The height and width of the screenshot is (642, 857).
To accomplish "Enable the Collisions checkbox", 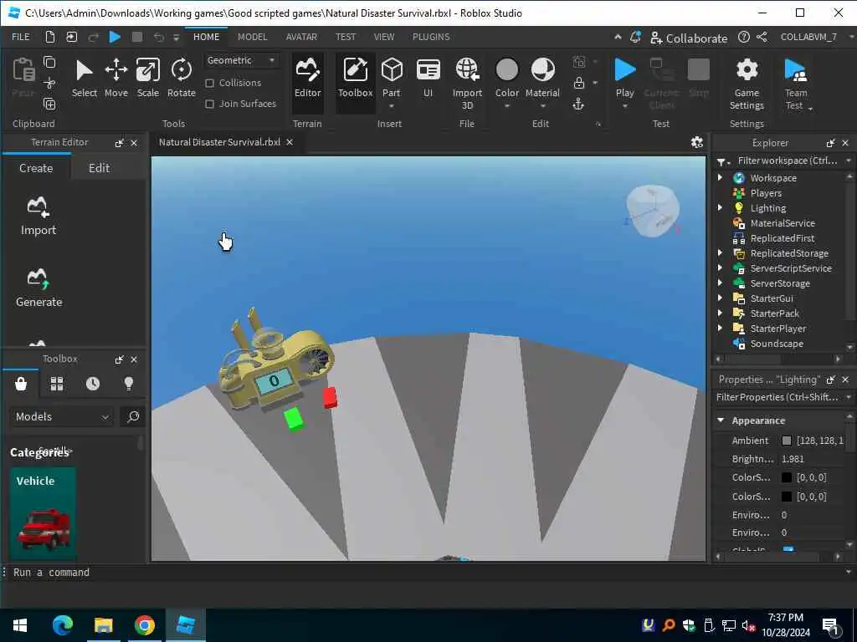I will point(209,83).
